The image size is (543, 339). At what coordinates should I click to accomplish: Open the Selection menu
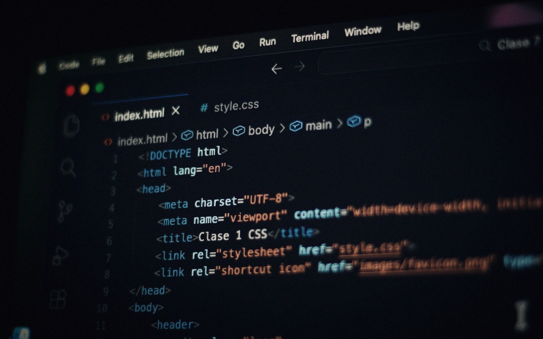165,54
